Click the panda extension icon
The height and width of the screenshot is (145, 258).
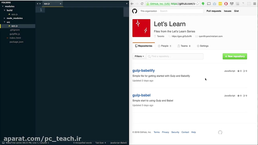232,4
